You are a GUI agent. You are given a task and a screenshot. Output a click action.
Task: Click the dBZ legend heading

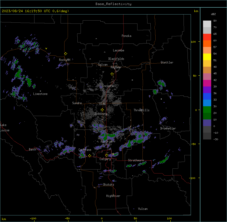tap(213, 14)
